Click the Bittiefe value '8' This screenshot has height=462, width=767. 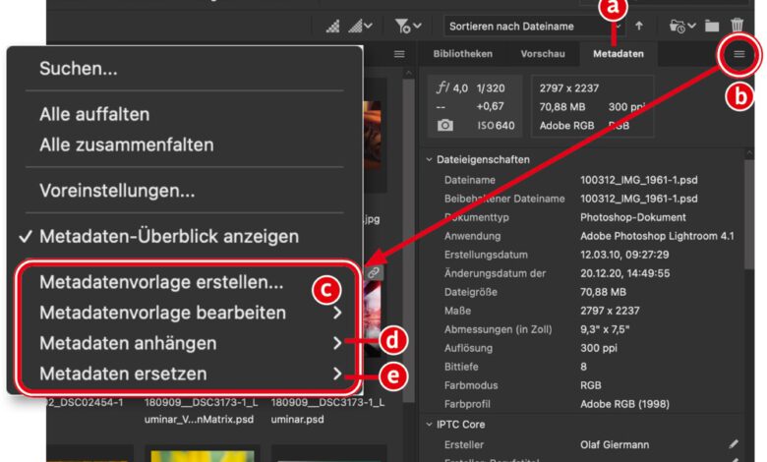click(583, 367)
